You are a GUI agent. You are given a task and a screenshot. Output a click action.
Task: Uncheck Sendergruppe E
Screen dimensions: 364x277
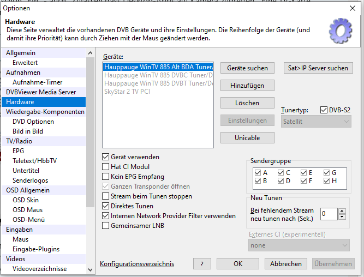pyautogui.click(x=303, y=173)
